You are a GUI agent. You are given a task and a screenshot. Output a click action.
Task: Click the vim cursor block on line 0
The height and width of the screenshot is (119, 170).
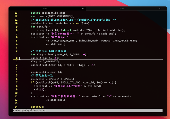[x=20, y=58]
